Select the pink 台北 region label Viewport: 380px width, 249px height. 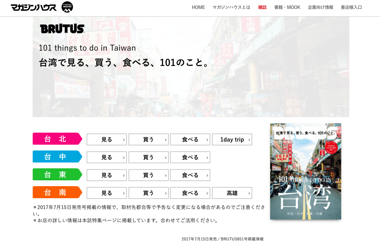pos(57,139)
